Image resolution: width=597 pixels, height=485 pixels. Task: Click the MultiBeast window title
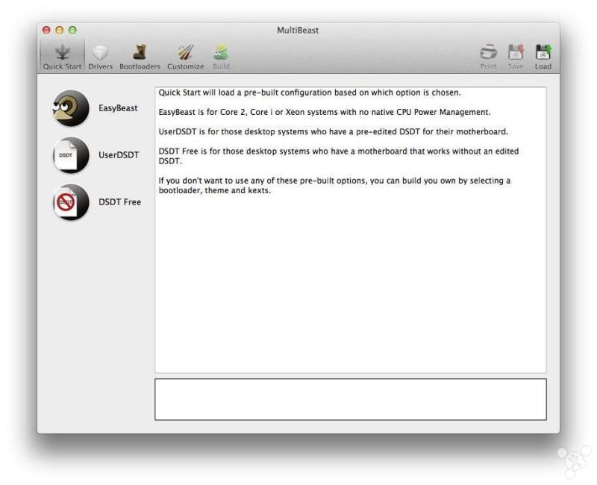coord(298,31)
